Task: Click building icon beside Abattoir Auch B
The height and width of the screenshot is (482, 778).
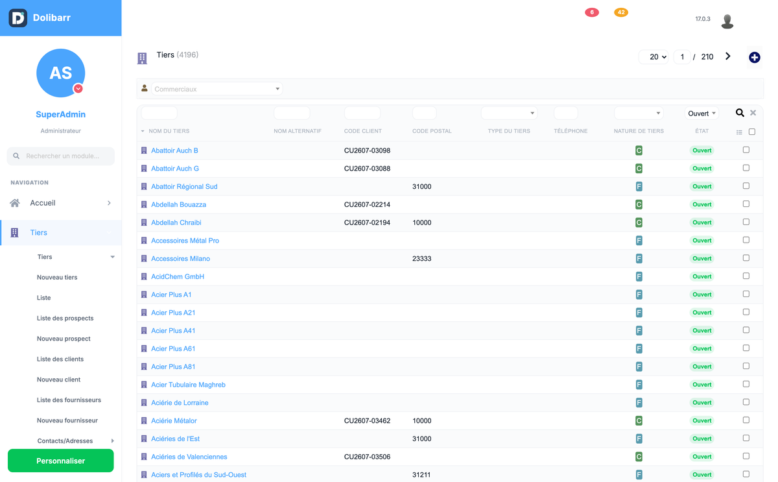Action: (144, 151)
